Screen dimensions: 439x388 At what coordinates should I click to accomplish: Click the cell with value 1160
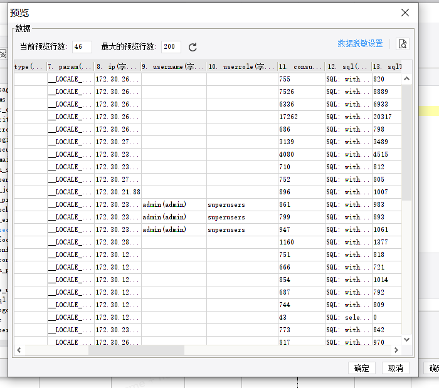pos(302,242)
